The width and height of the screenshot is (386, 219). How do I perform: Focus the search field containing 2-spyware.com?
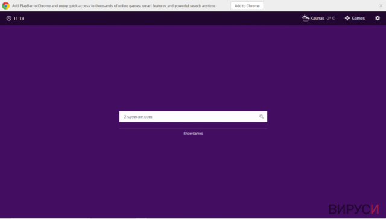pos(193,117)
